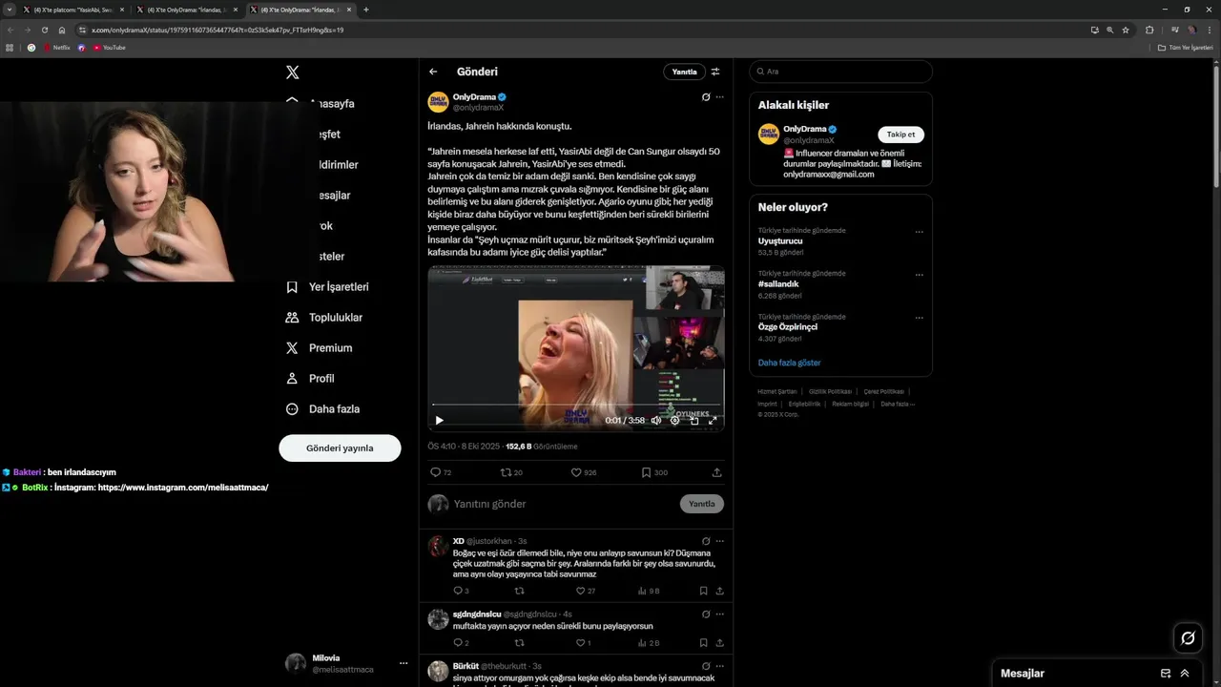Open a new browser tab with the plus
The image size is (1221, 687).
coord(366,10)
